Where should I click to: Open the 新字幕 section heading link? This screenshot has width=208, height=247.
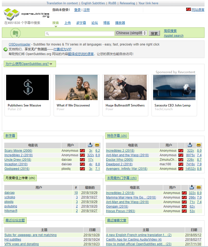[x=10, y=136]
